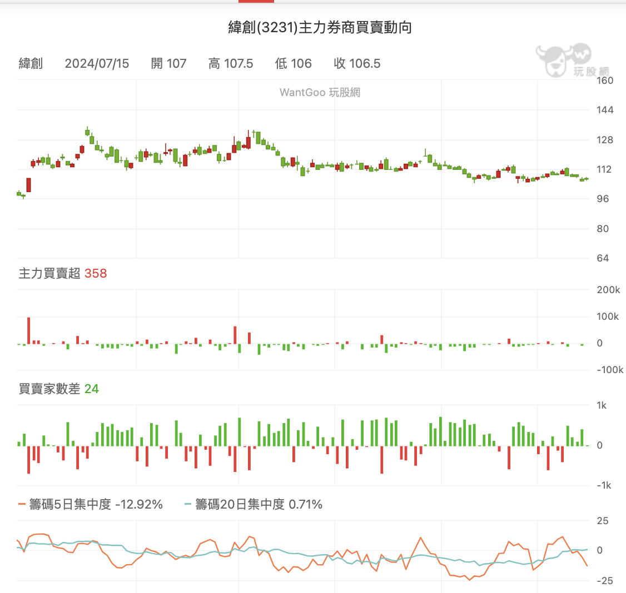Viewport: 626px width, 593px height.
Task: Click the stock name 緯創 in the header row
Action: tap(31, 63)
